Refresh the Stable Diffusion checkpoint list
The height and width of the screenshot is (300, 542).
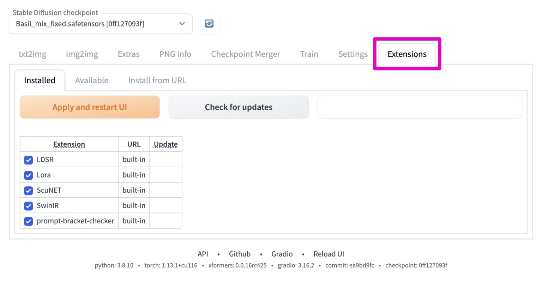(x=209, y=23)
